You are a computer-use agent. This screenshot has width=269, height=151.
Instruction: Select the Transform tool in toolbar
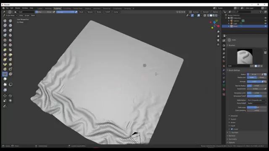tap(11, 101)
